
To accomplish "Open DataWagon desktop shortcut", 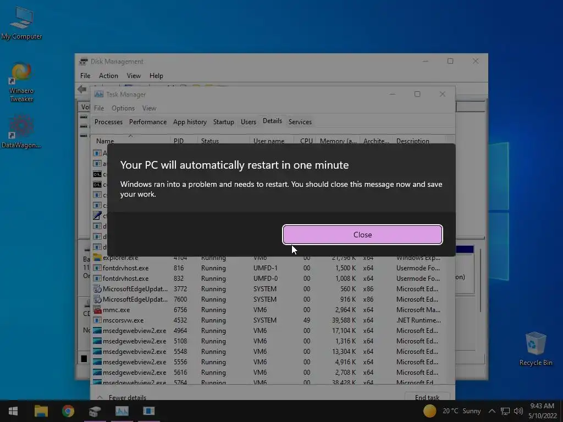I will pos(21,132).
